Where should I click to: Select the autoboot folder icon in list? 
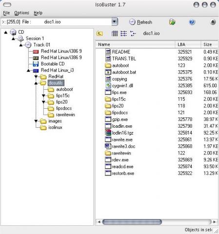[108, 65]
